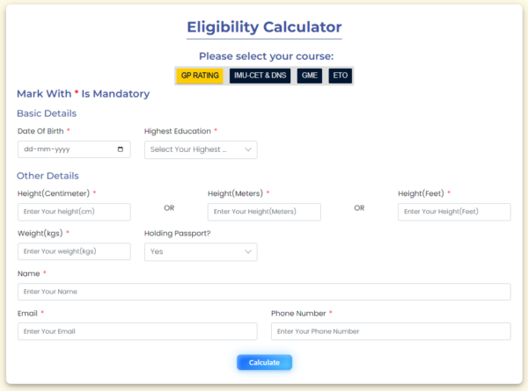The image size is (528, 391).
Task: Click the height in centimeters input
Action: (x=74, y=212)
